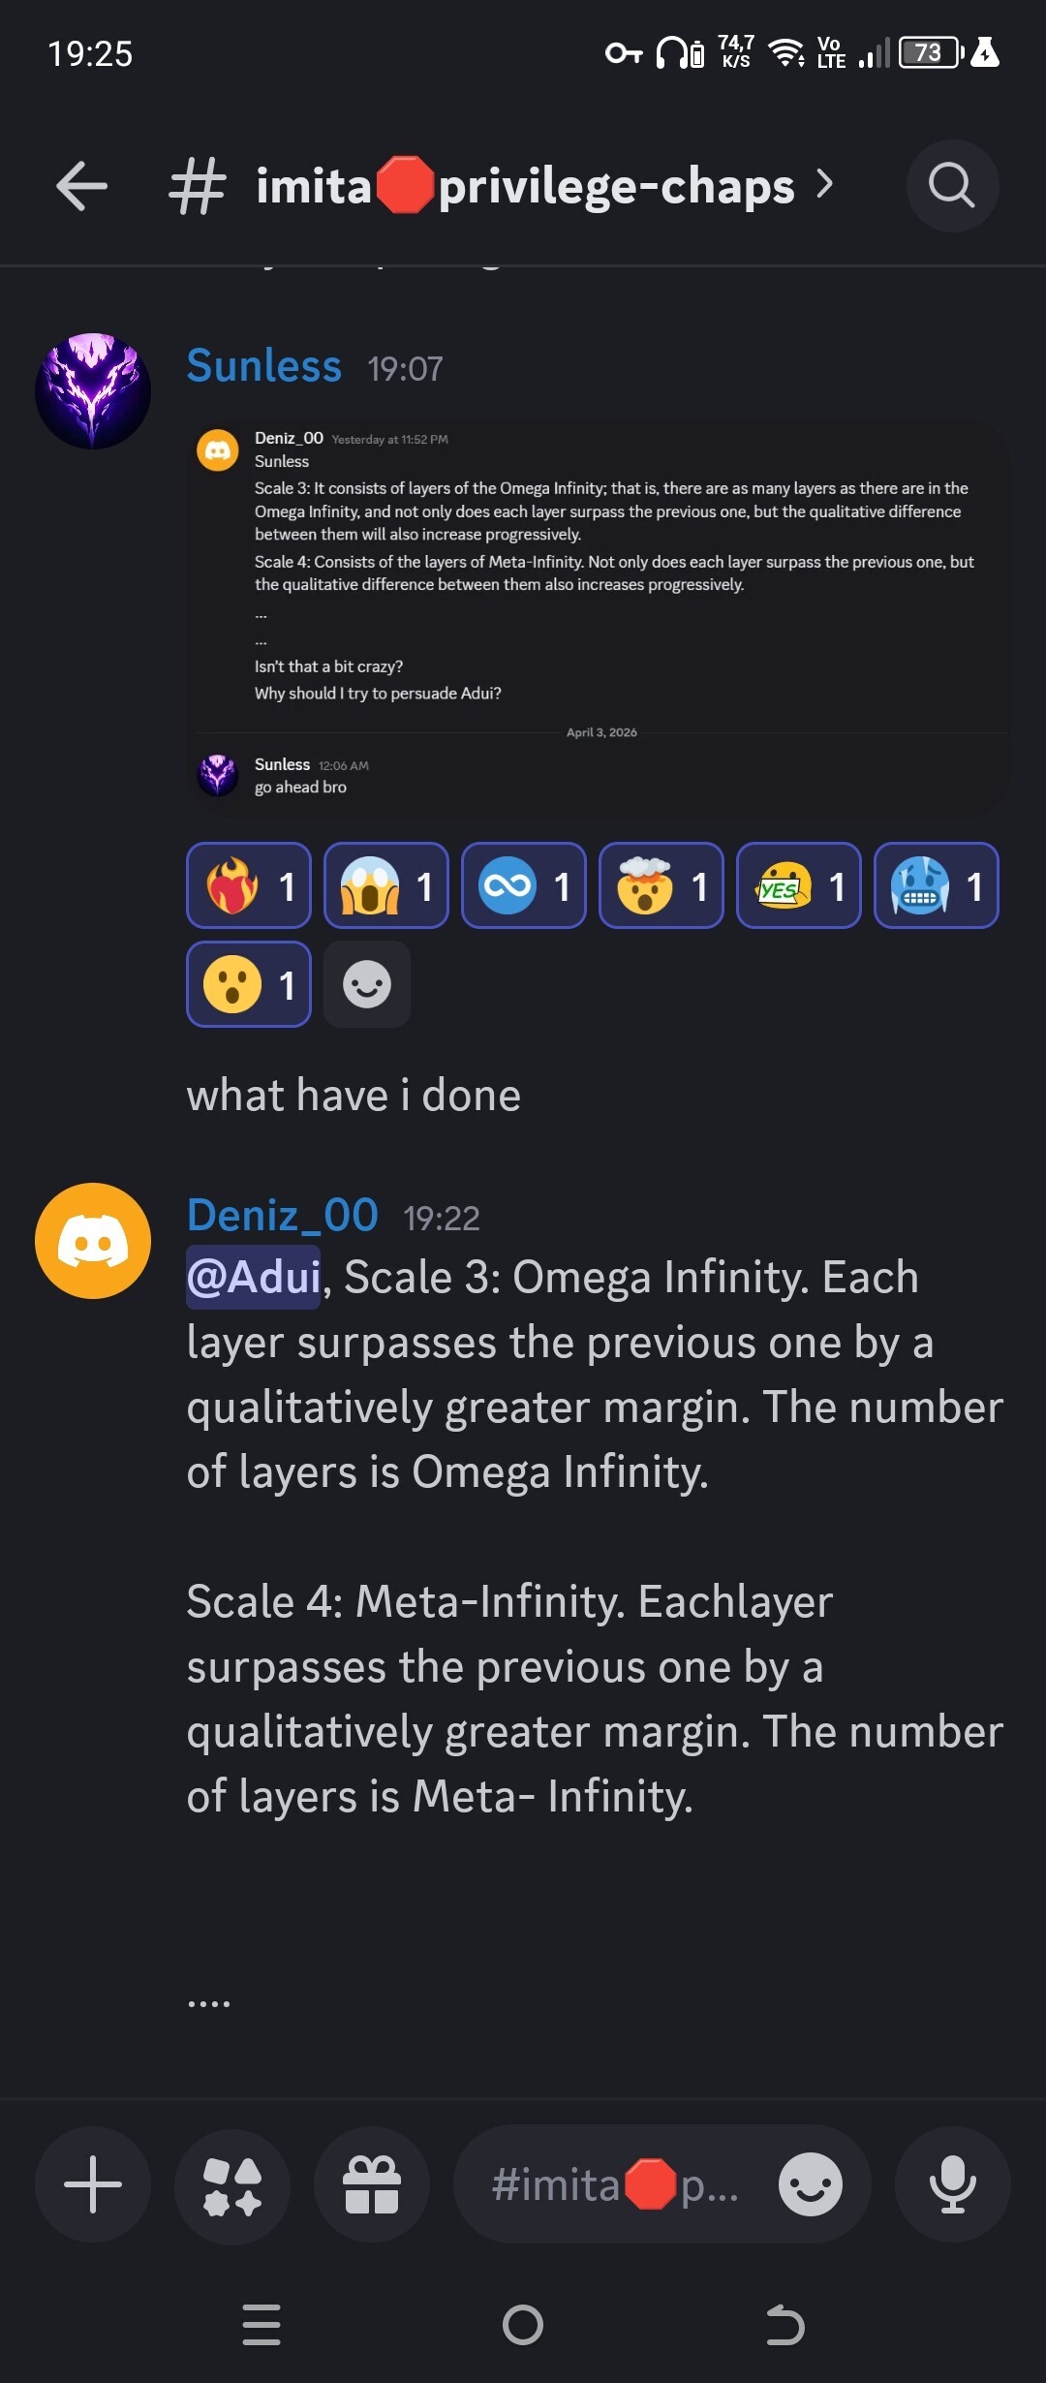Open the gift icon
This screenshot has width=1046, height=2383.
(x=372, y=2184)
